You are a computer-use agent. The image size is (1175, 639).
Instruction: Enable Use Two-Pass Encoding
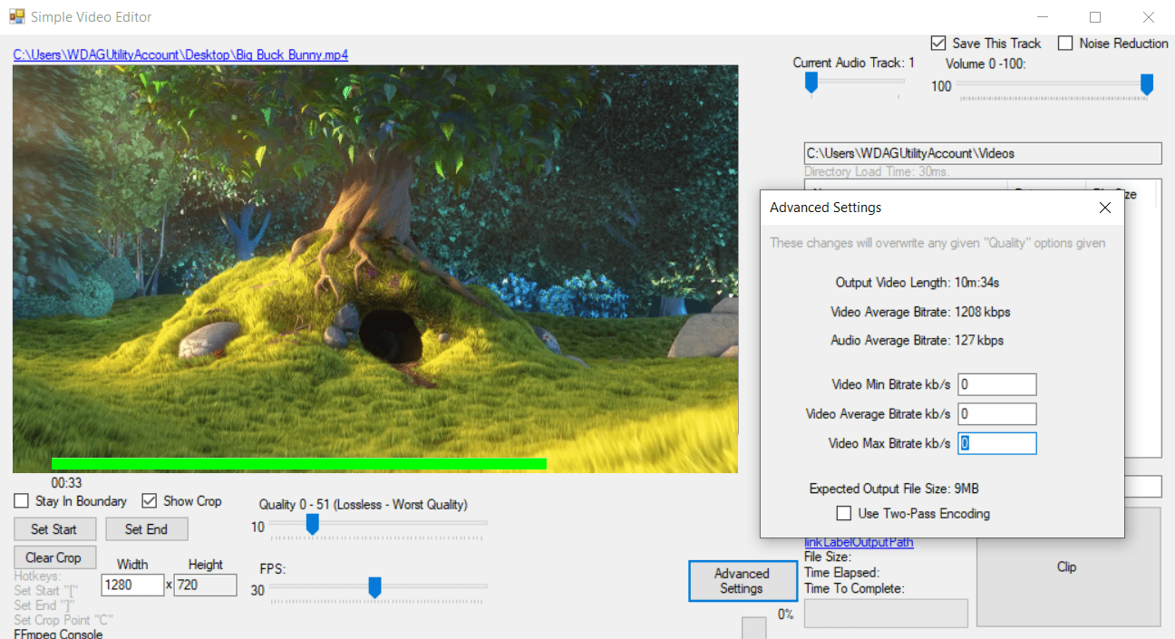click(843, 514)
